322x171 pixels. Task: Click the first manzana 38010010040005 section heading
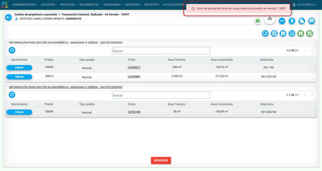point(66,43)
